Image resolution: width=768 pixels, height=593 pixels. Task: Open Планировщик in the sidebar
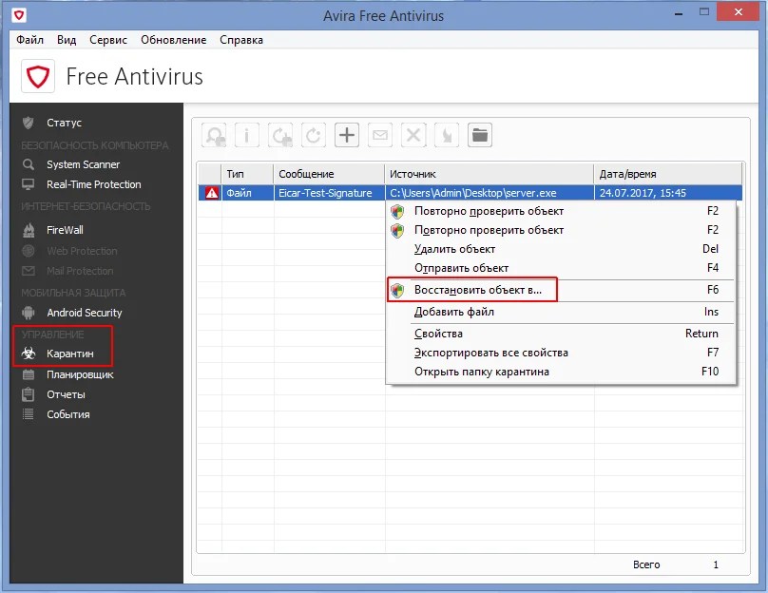pyautogui.click(x=80, y=374)
